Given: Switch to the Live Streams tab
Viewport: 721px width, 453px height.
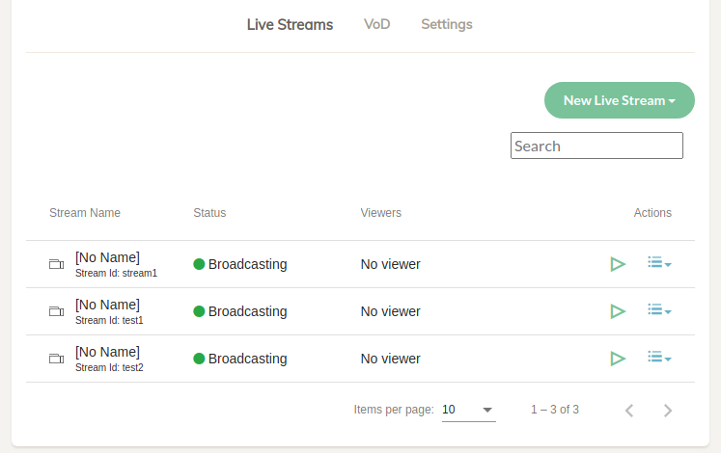Looking at the screenshot, I should [x=290, y=24].
